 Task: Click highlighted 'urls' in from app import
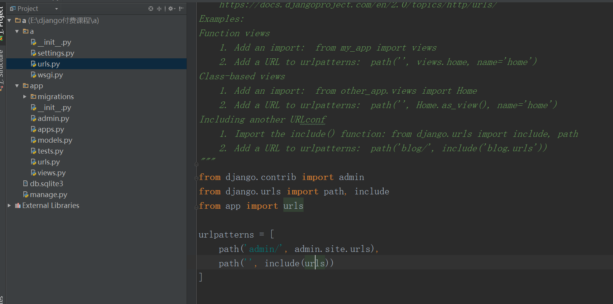pyautogui.click(x=293, y=206)
